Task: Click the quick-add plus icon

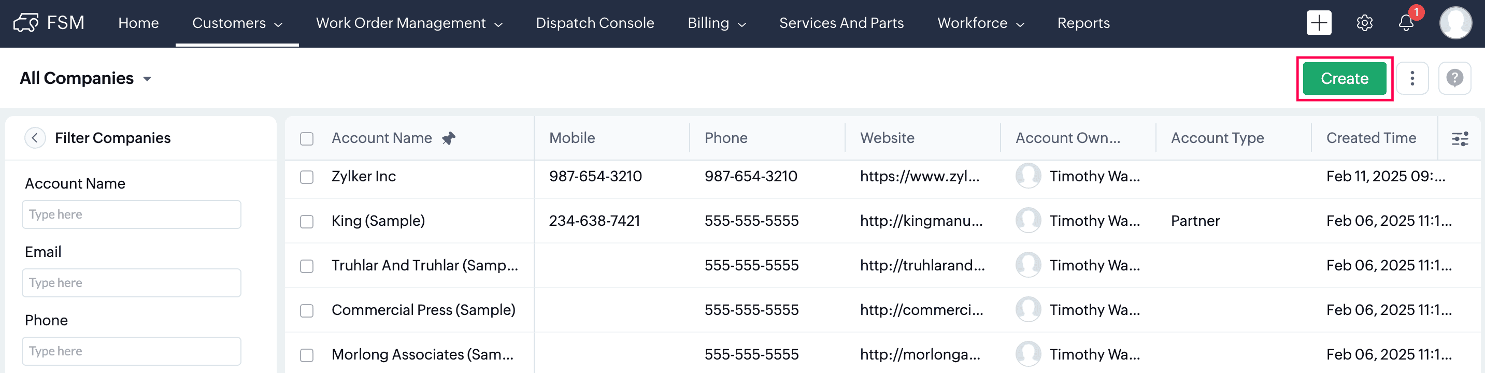Action: (x=1318, y=23)
